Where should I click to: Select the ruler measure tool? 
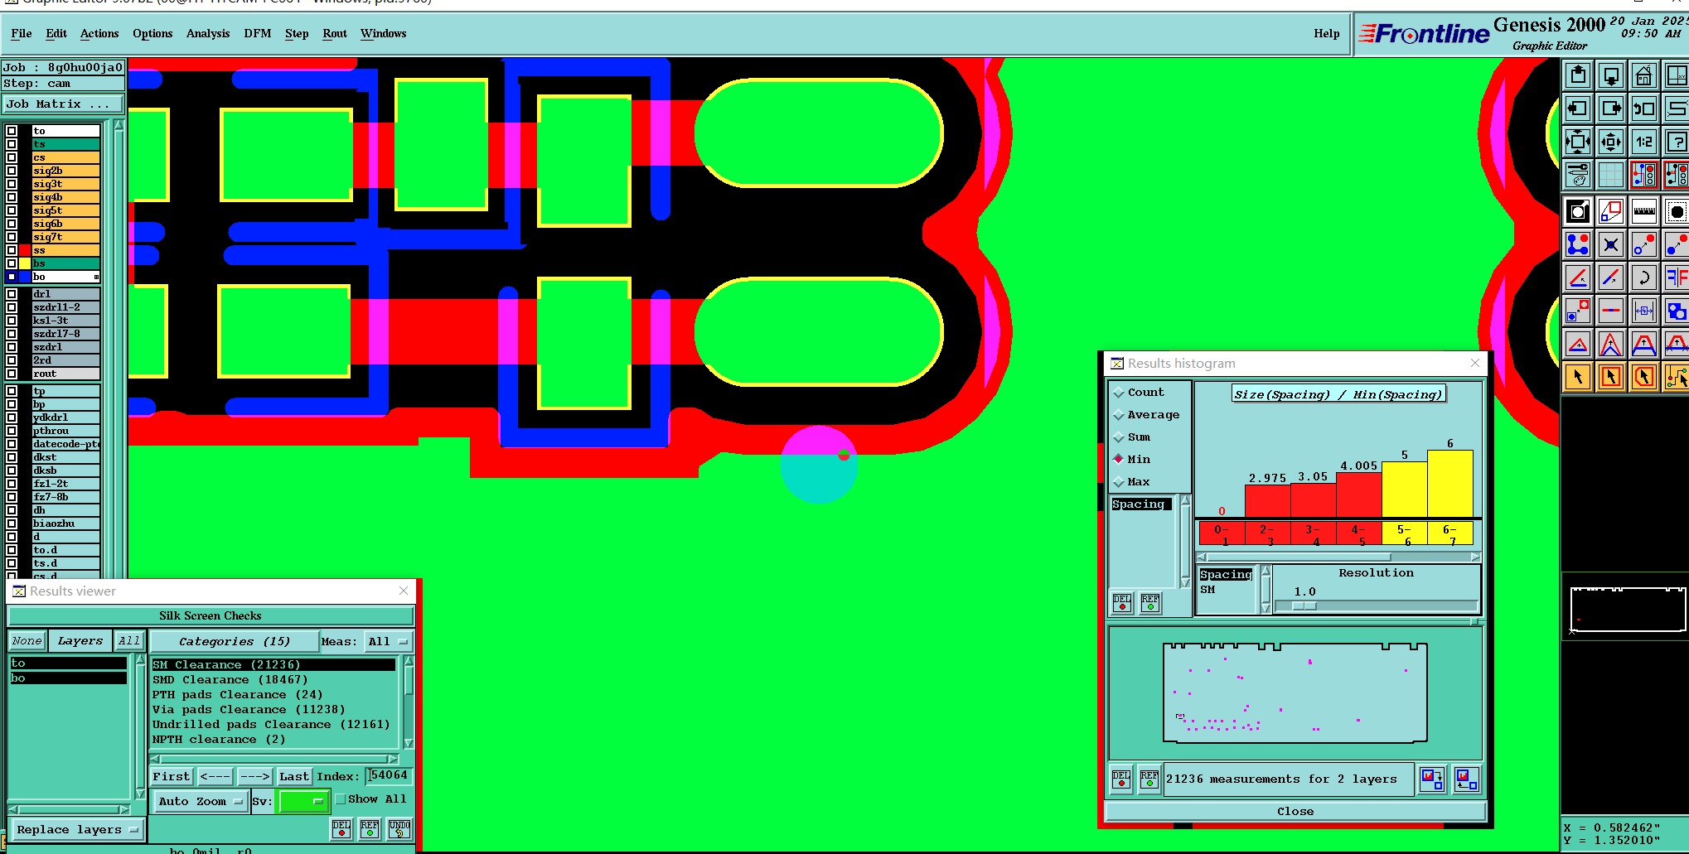1643,212
